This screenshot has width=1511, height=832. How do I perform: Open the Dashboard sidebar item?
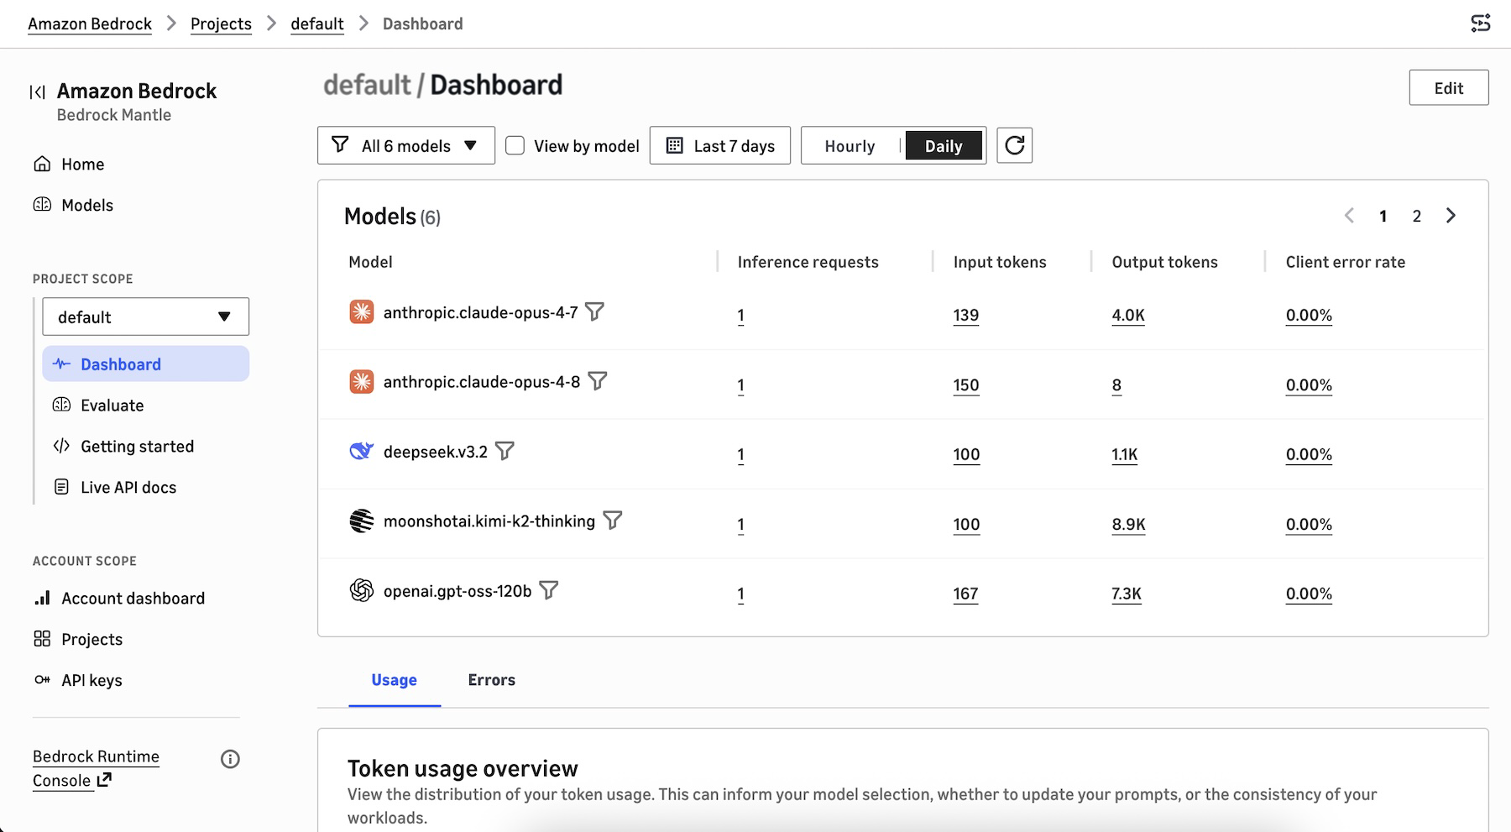(x=146, y=364)
